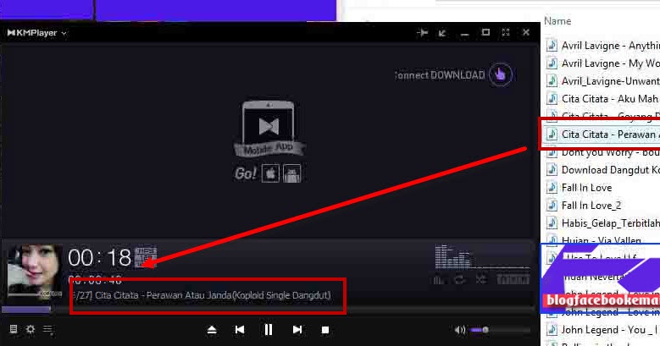Image resolution: width=660 pixels, height=346 pixels.
Task: Click the Android app icon
Action: tap(292, 173)
